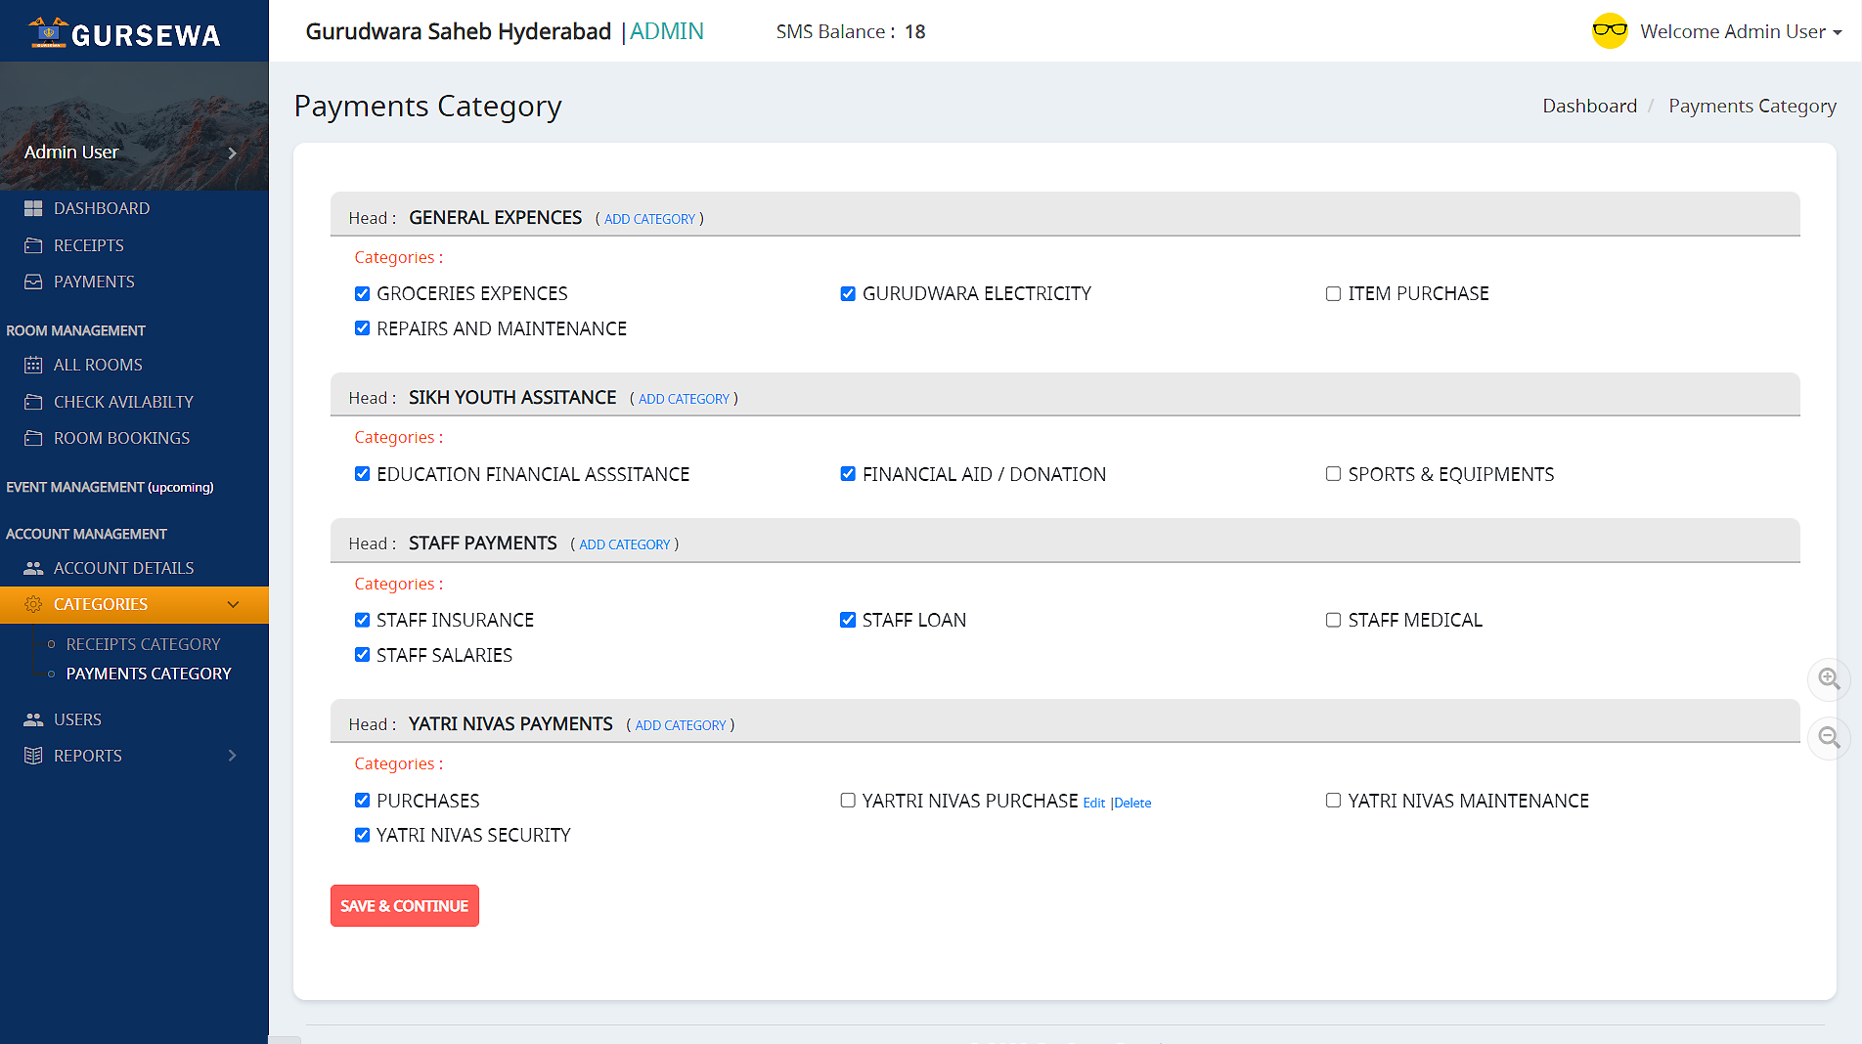
Task: Click Add Category for Staff Payments
Action: 624,544
